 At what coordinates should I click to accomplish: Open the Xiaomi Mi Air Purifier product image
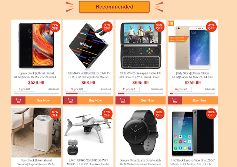[36, 133]
